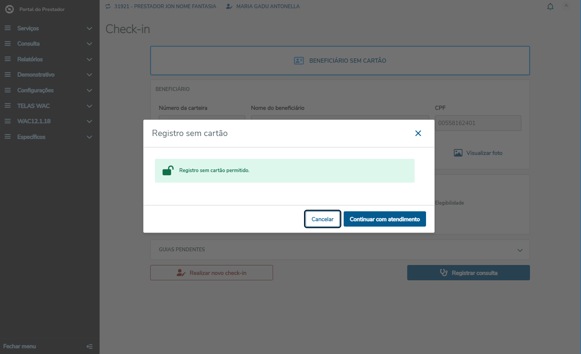
Task: Expand the GUIAS PENDENTES section
Action: point(520,250)
